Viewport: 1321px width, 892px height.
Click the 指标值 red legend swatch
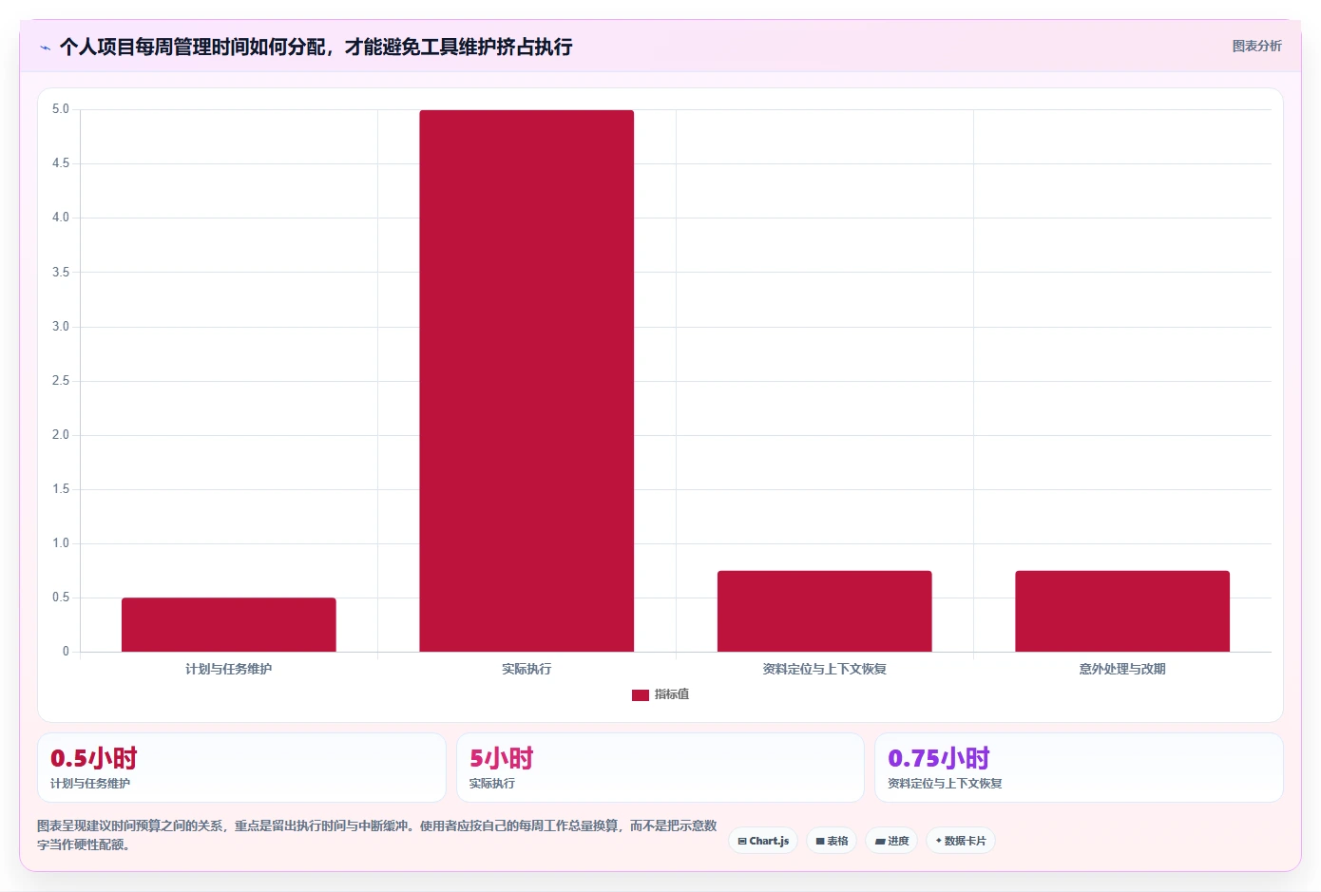pyautogui.click(x=641, y=695)
